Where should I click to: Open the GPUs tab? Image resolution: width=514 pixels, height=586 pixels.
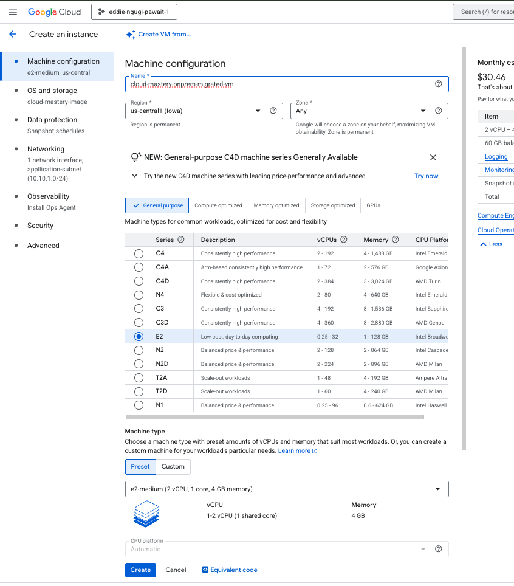(372, 205)
